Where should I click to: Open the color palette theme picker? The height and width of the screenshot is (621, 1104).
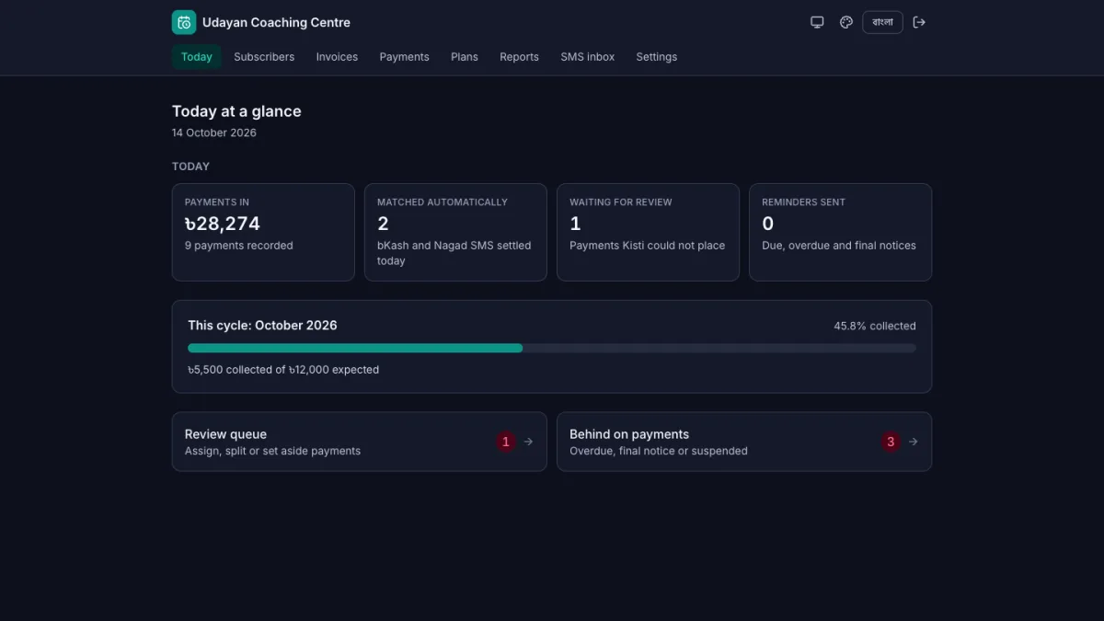(x=846, y=22)
